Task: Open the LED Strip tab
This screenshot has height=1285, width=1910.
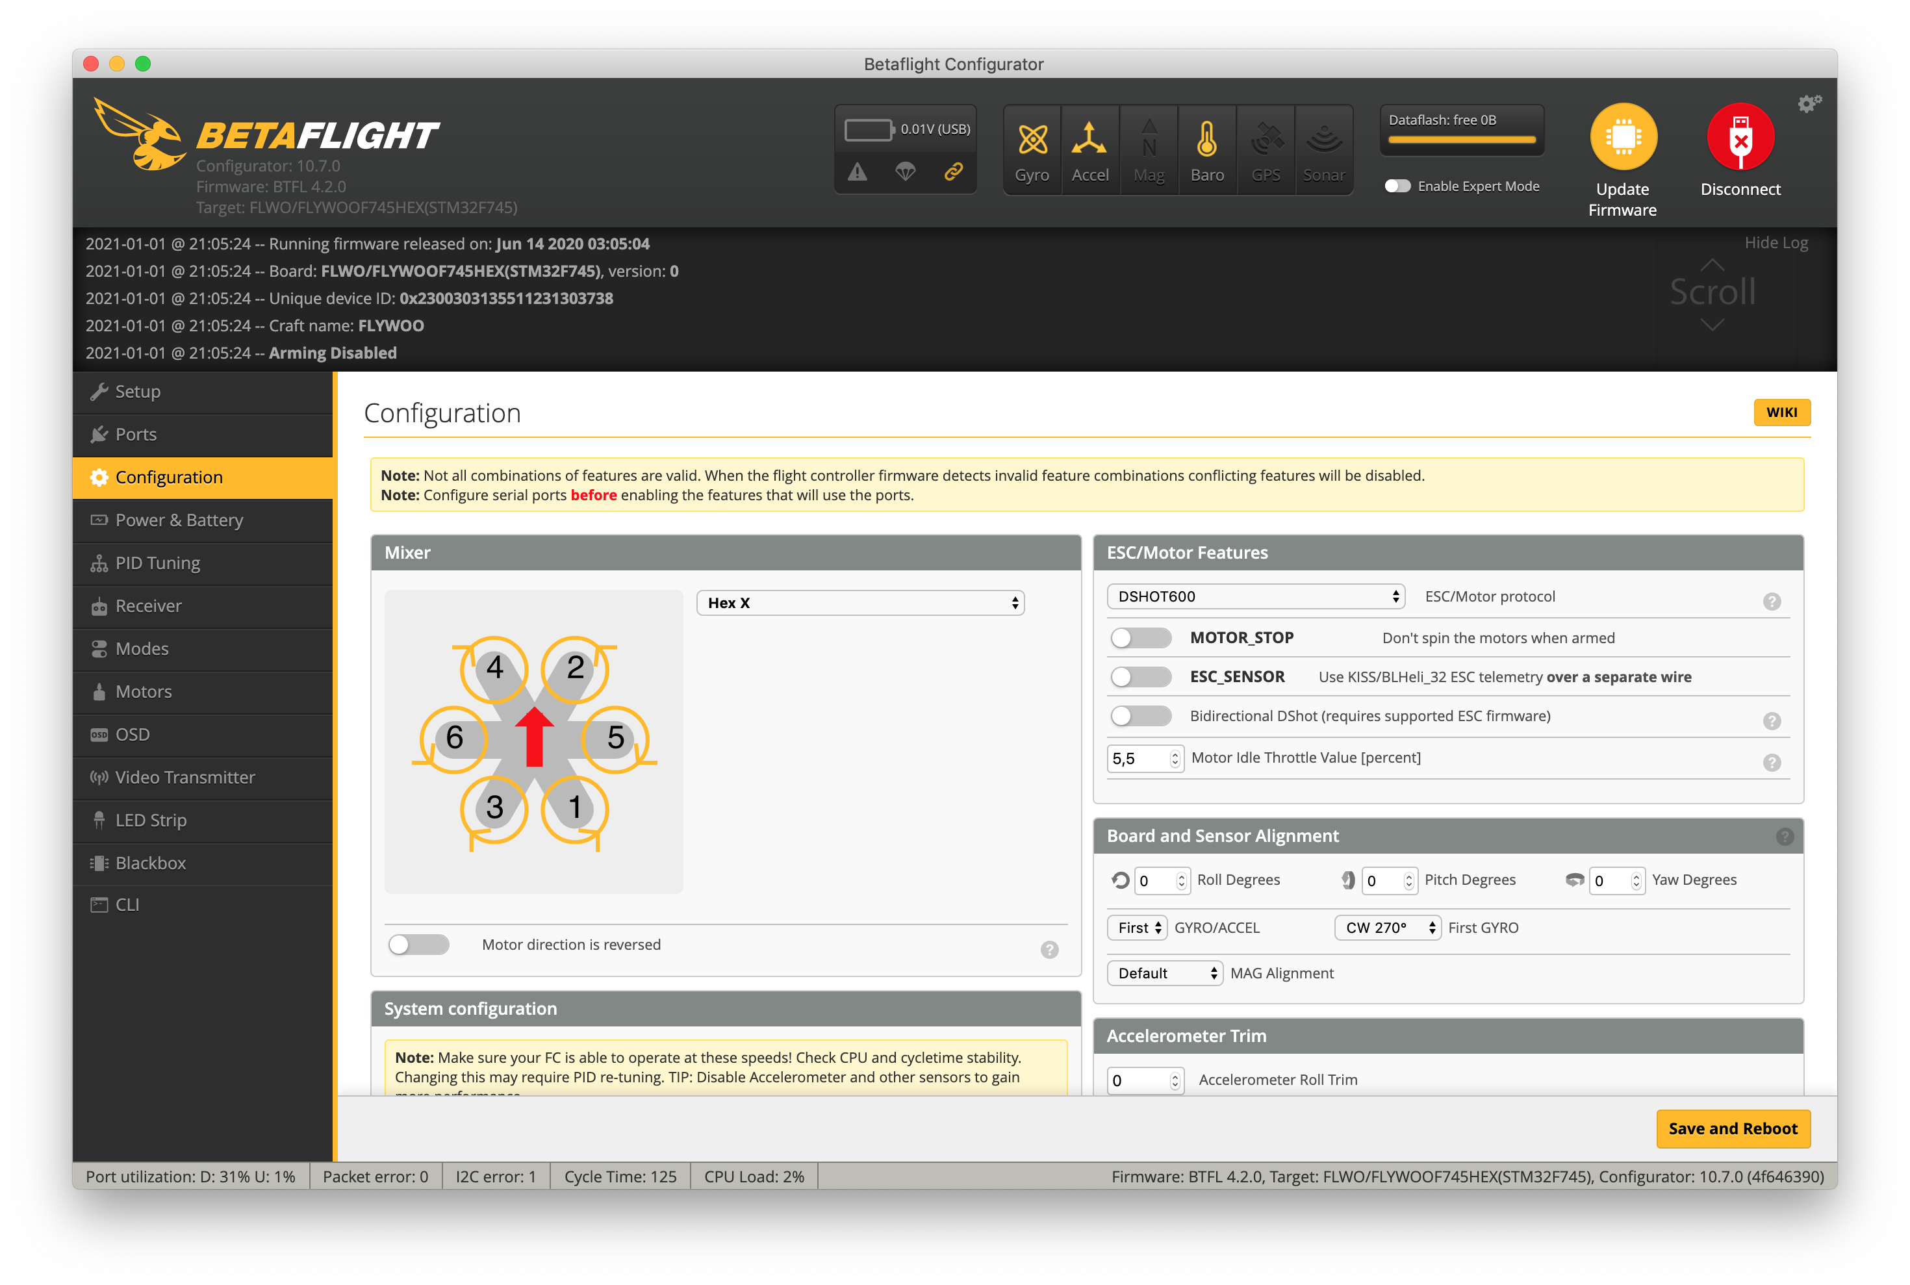Action: [x=203, y=821]
